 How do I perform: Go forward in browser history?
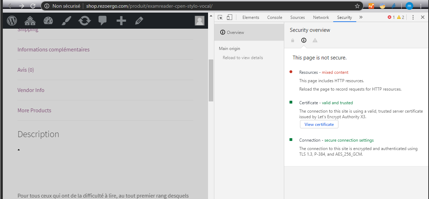click(x=22, y=6)
